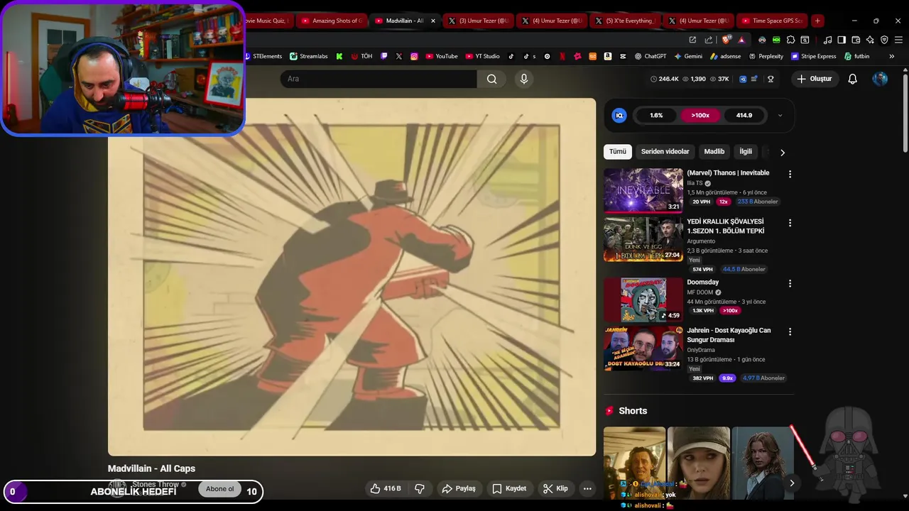
Task: Start voice search with the microphone icon
Action: [524, 79]
